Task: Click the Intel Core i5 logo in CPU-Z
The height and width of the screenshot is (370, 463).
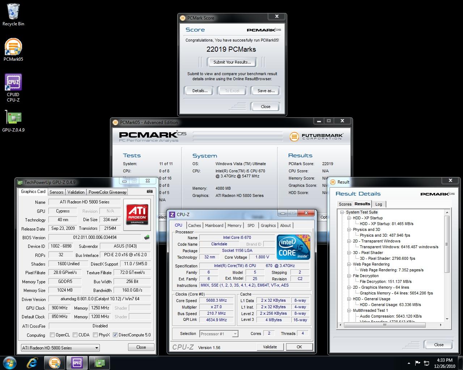Action: [x=293, y=247]
